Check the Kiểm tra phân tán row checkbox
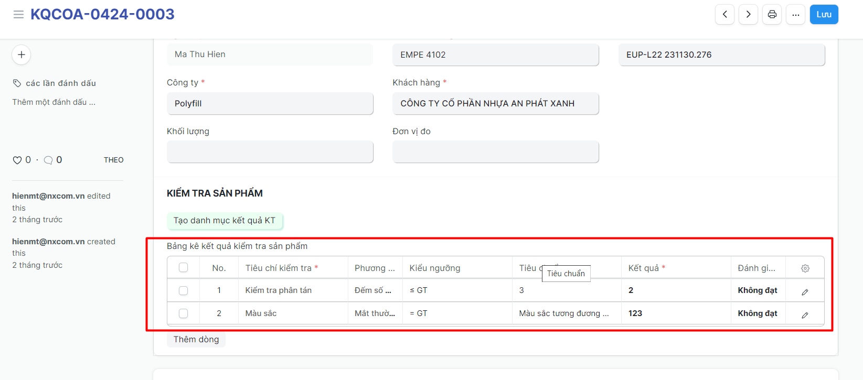863x380 pixels. 183,290
